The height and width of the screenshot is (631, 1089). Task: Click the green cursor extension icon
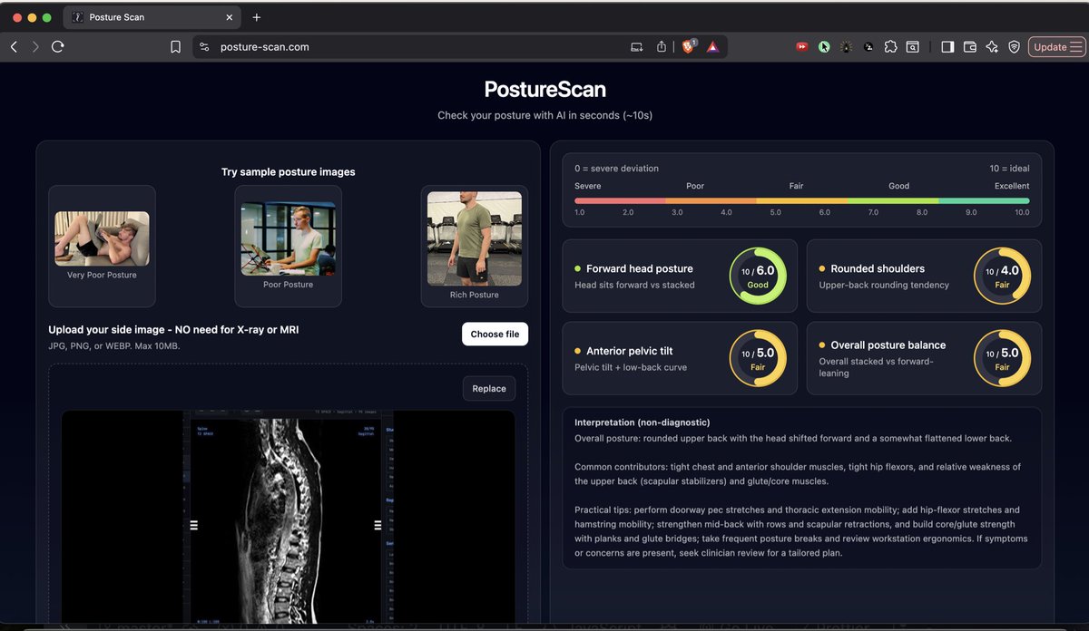(x=824, y=47)
